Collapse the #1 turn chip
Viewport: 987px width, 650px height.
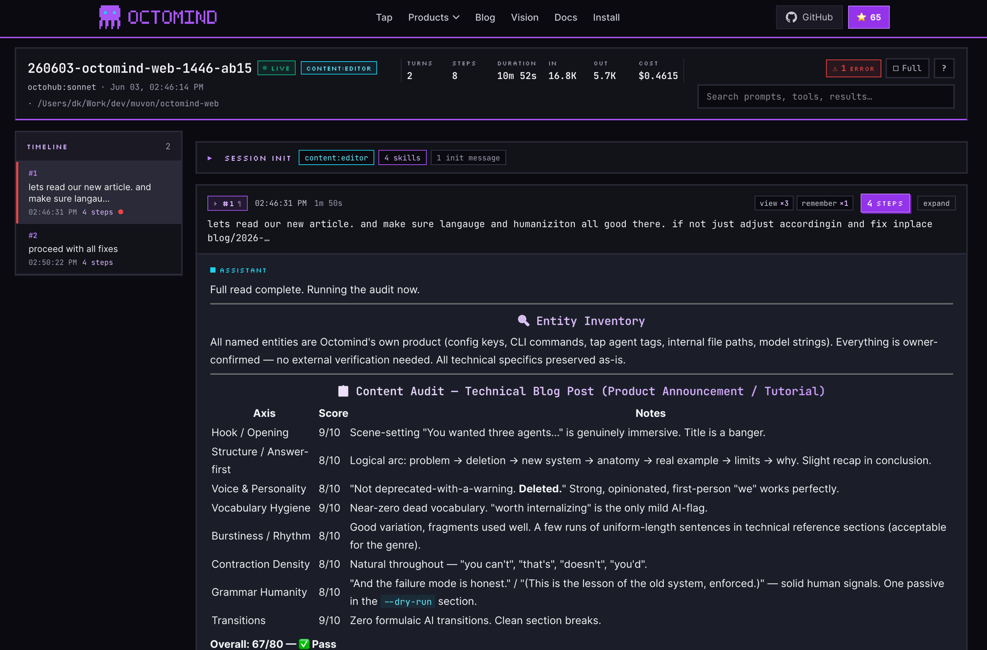227,203
